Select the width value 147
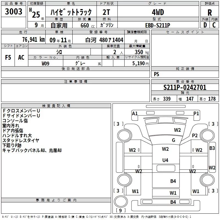 pos(190,99)
